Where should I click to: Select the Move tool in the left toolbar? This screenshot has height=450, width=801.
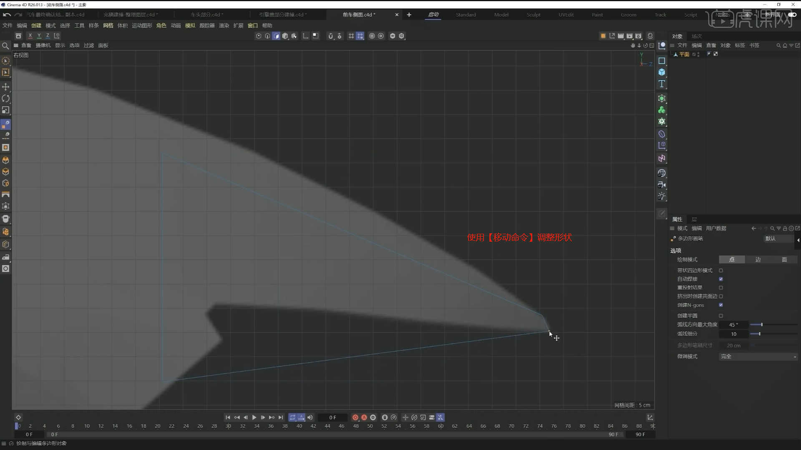click(5, 87)
